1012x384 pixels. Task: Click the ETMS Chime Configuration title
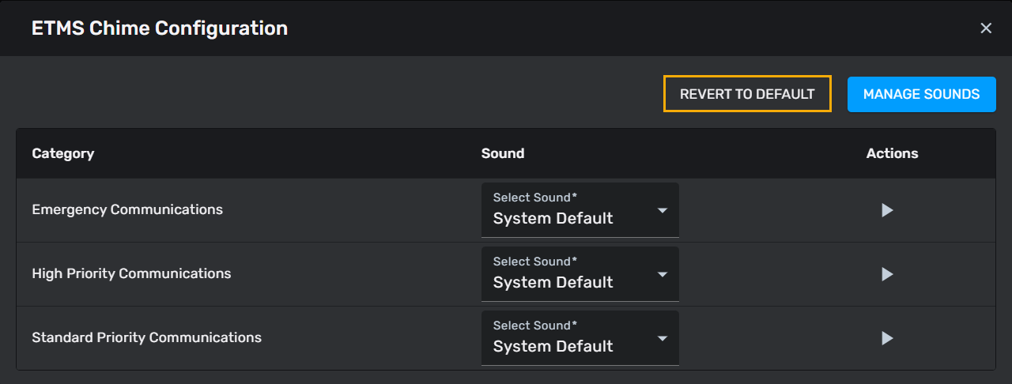click(x=160, y=28)
